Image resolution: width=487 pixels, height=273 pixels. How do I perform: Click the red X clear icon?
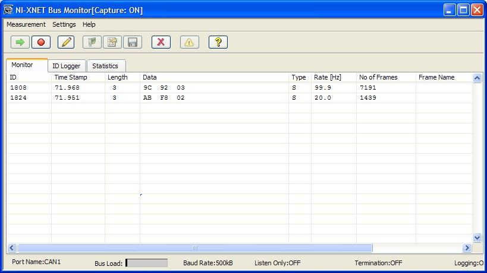(161, 42)
